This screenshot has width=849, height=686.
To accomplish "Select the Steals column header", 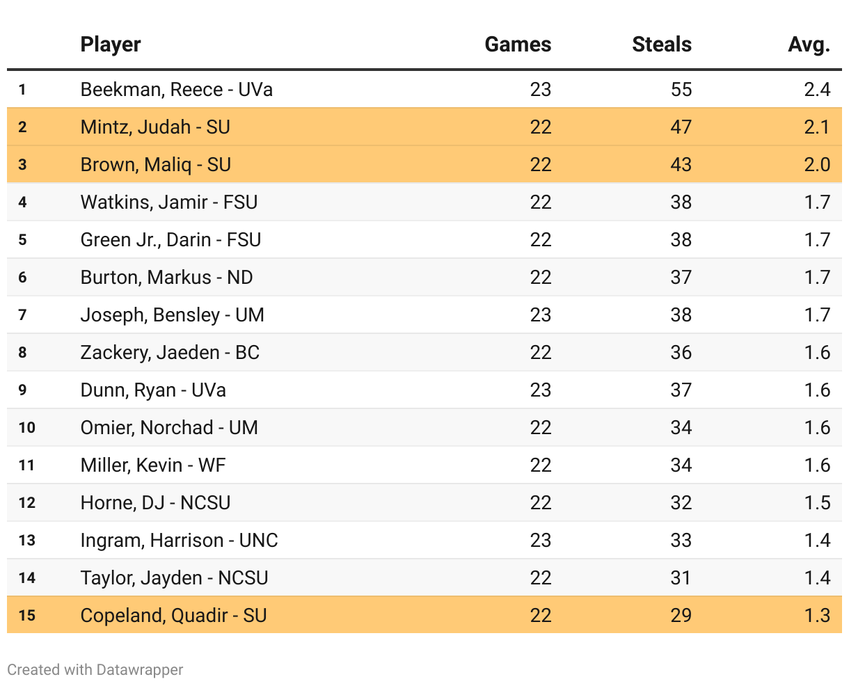I will coord(661,45).
